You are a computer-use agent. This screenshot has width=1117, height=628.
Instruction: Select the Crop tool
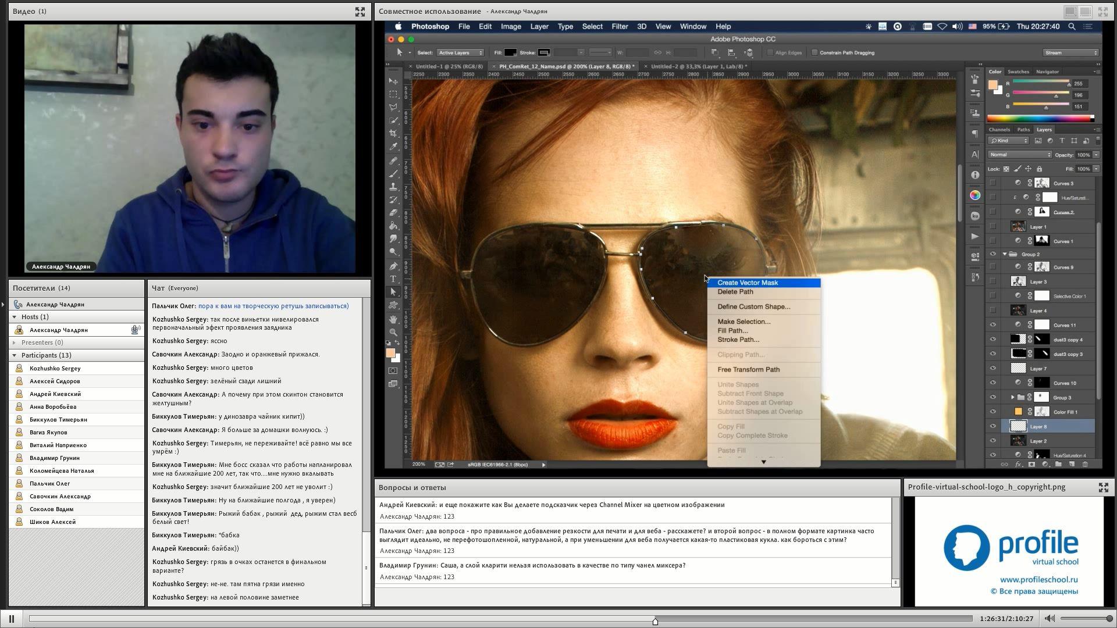click(393, 133)
